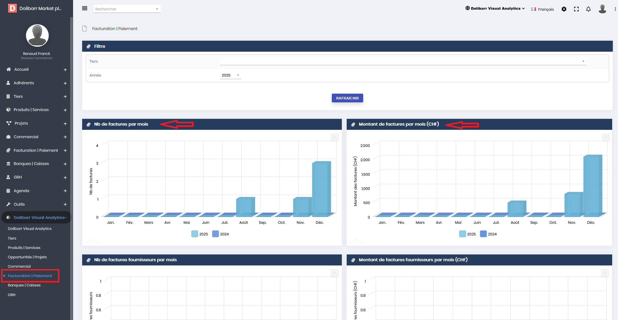Select Opportunités | Projets in sidebar
Image resolution: width=618 pixels, height=320 pixels.
click(x=27, y=257)
